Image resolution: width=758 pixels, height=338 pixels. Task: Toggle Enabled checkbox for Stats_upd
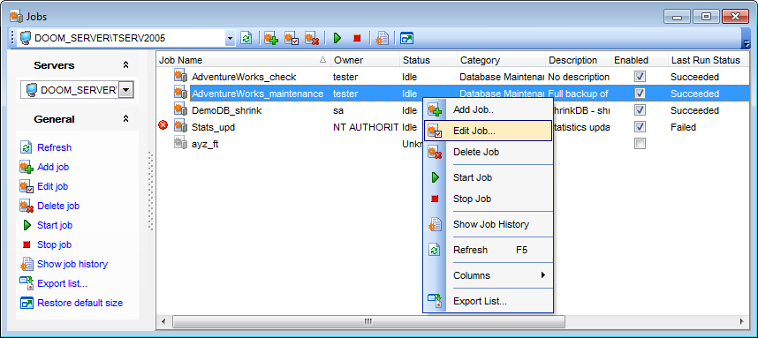[640, 126]
